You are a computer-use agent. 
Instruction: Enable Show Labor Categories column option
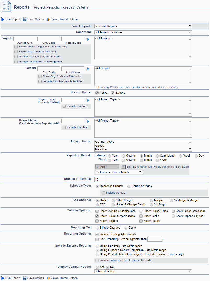tap(173, 211)
